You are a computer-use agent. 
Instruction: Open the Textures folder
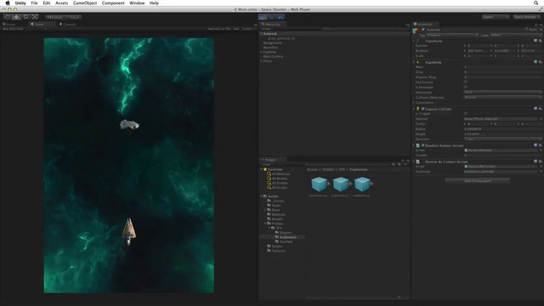279,251
